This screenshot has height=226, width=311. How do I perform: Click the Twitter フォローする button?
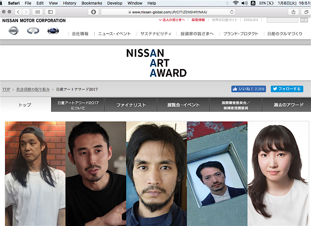(x=287, y=89)
